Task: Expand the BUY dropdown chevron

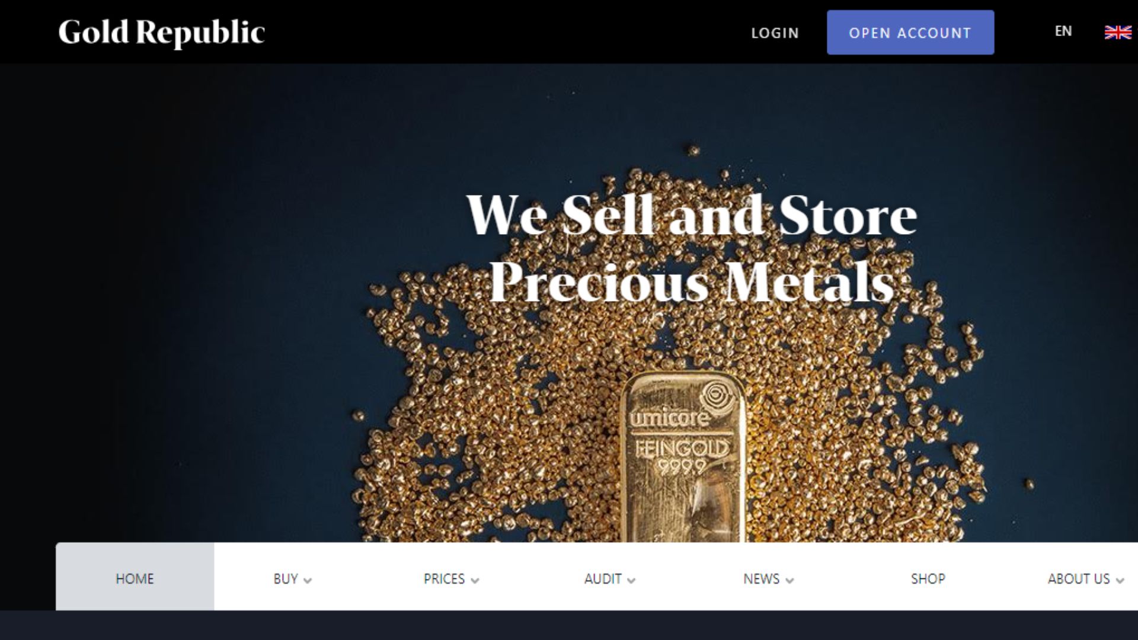Action: pos(307,581)
